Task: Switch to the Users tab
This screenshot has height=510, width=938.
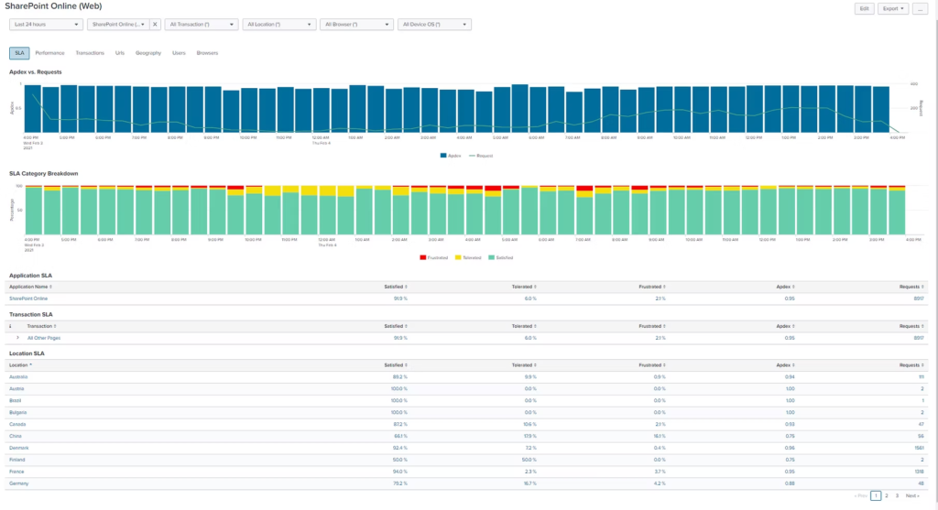Action: point(179,53)
